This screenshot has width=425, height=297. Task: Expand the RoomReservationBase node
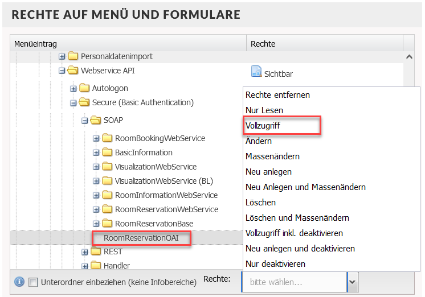96,224
